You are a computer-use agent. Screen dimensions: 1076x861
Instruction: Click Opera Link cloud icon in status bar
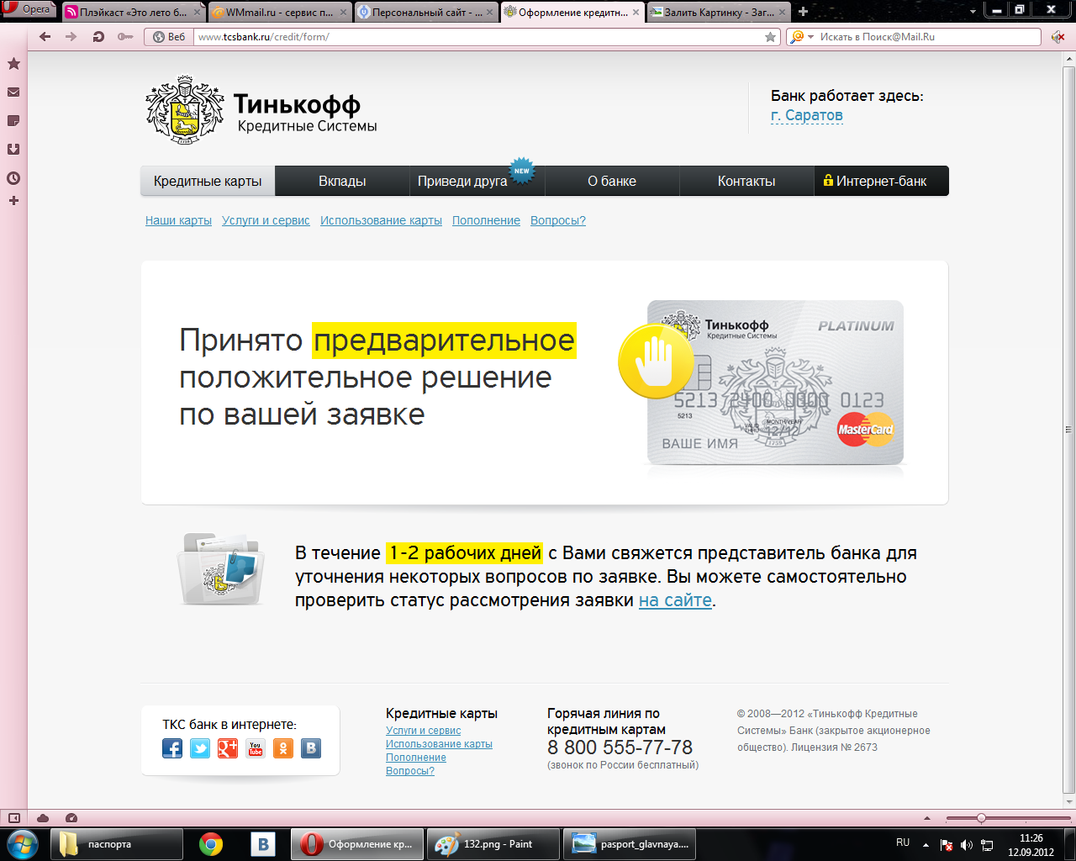(43, 818)
